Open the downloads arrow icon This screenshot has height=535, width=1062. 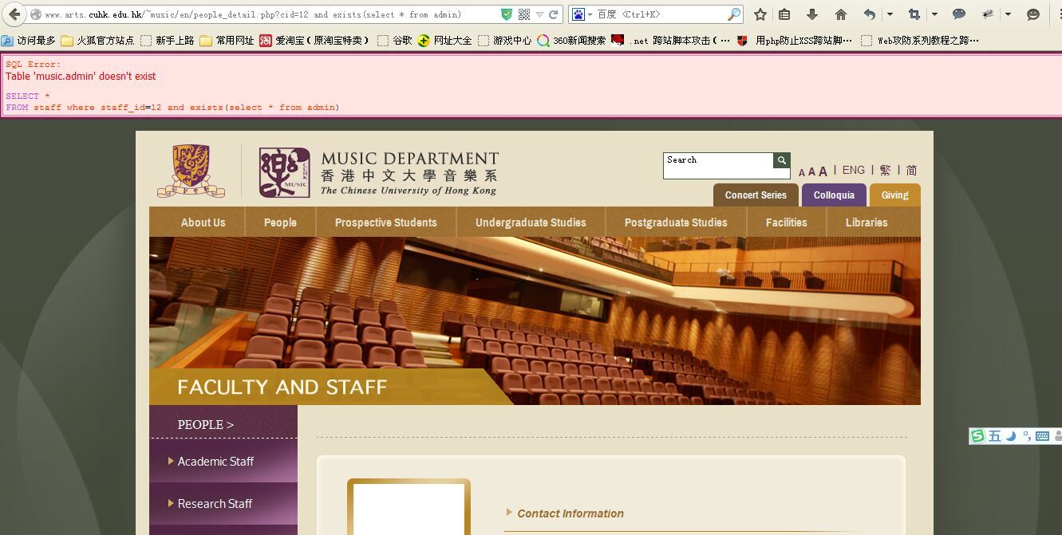(x=812, y=14)
